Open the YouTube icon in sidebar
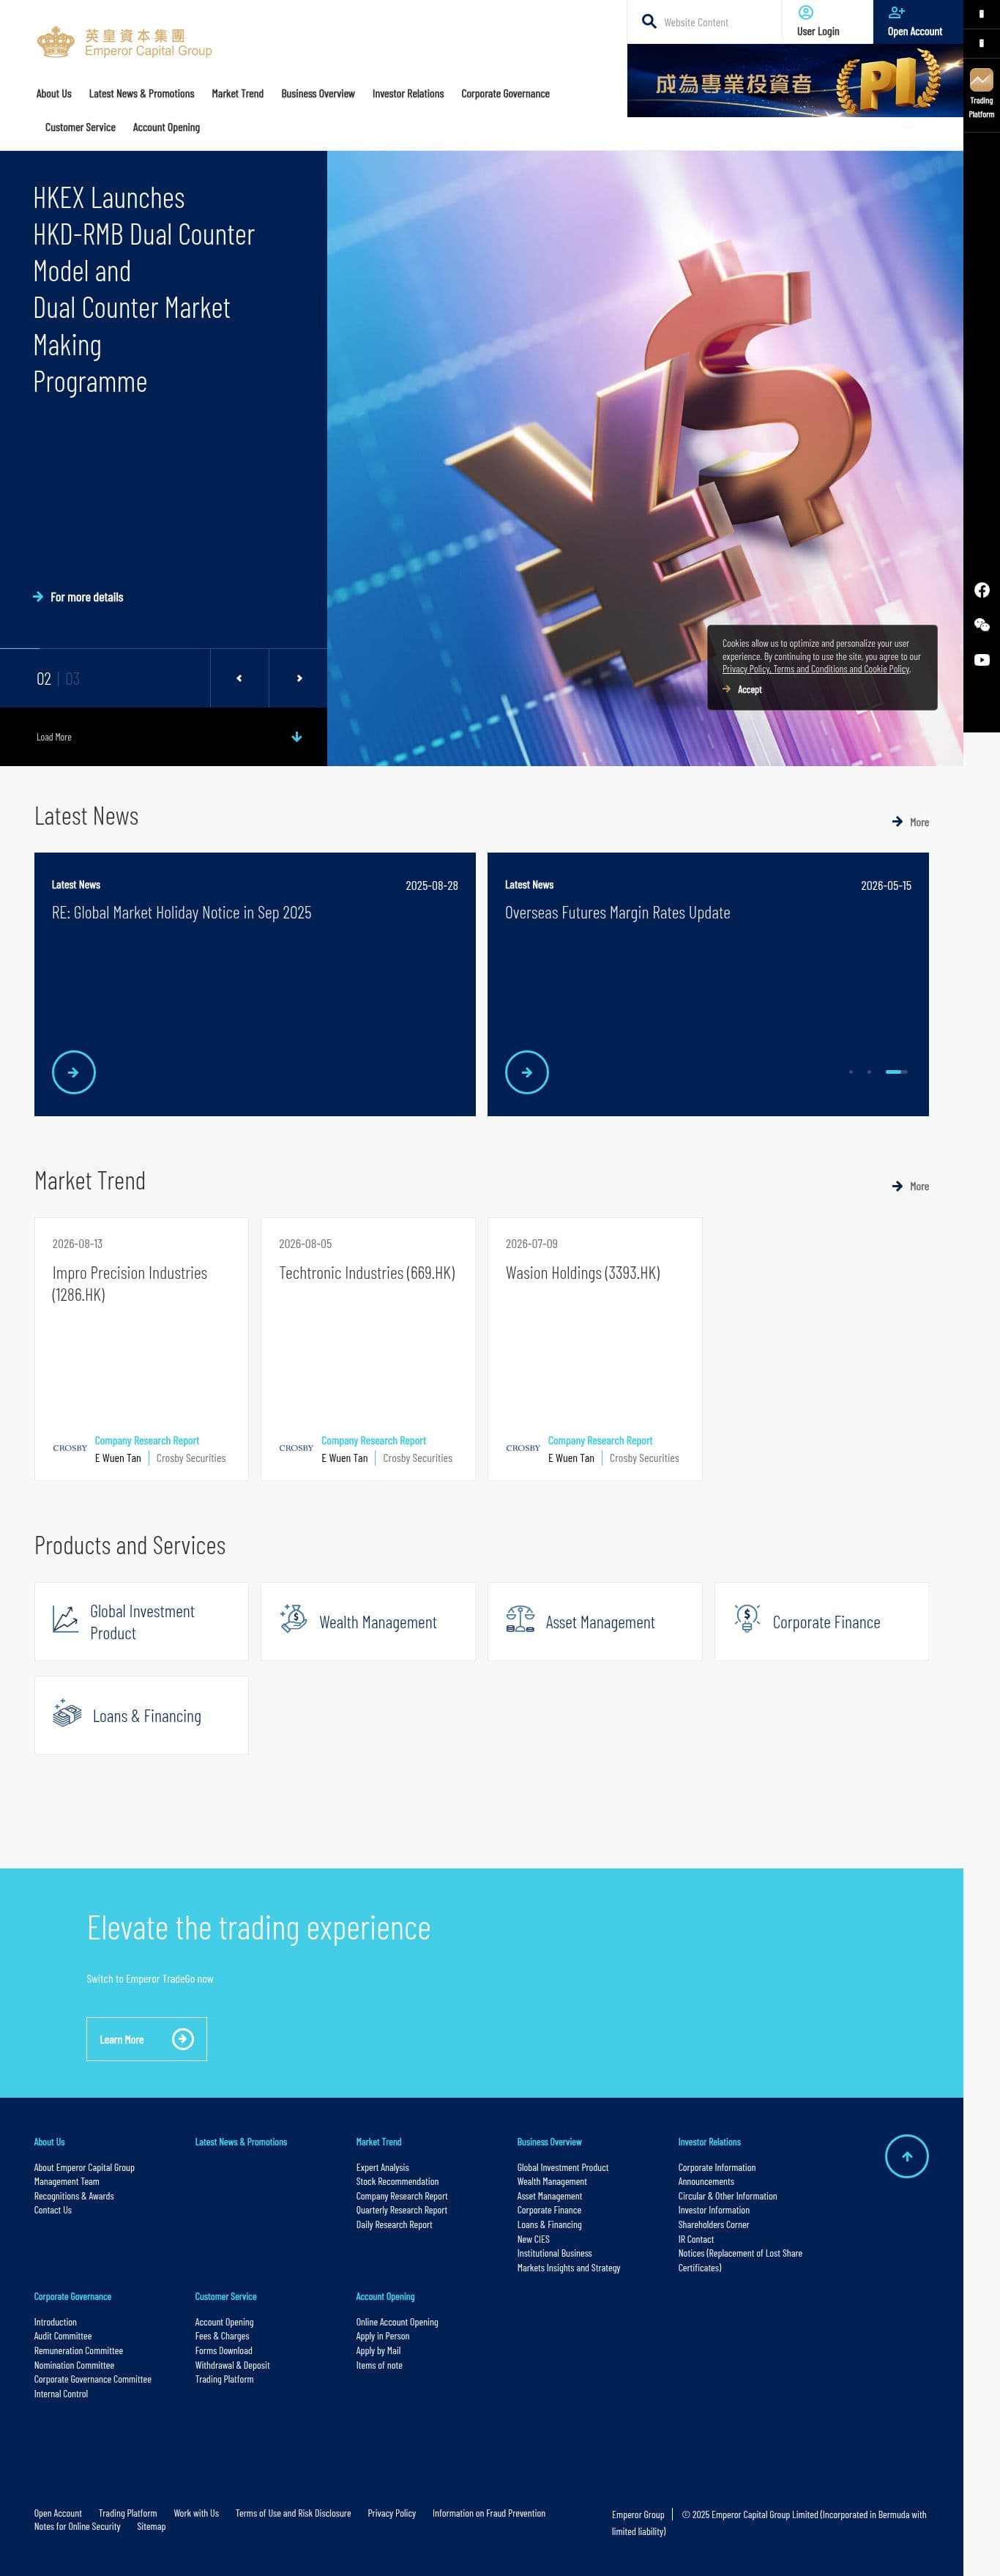1000x2576 pixels. click(981, 660)
